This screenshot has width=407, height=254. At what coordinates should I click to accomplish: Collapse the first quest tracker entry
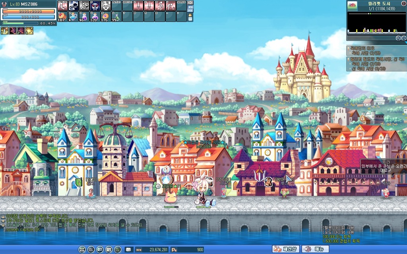[348, 48]
